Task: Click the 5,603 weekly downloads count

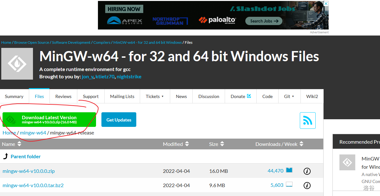Action: coord(277,185)
